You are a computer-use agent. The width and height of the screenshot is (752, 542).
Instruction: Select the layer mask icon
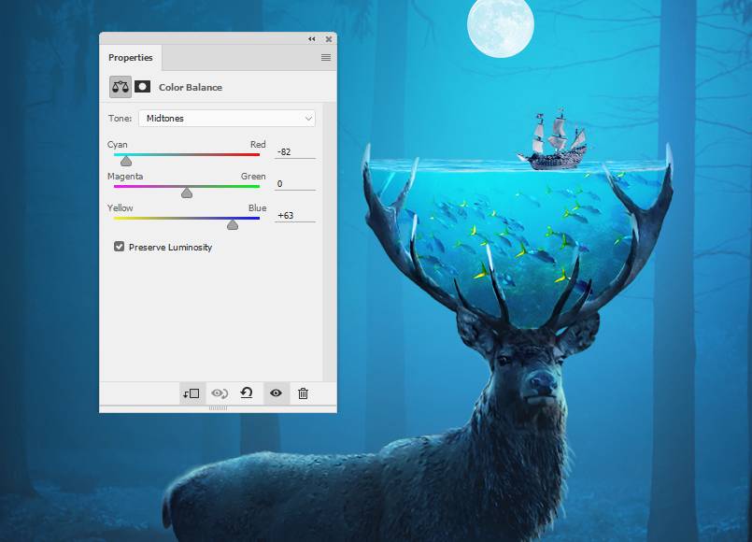pos(142,87)
